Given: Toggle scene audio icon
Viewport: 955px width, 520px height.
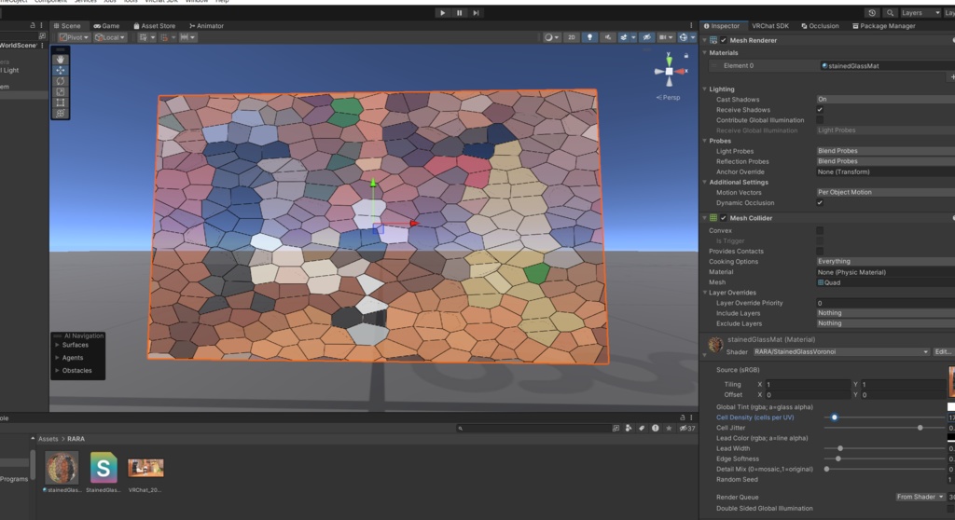Looking at the screenshot, I should [608, 37].
